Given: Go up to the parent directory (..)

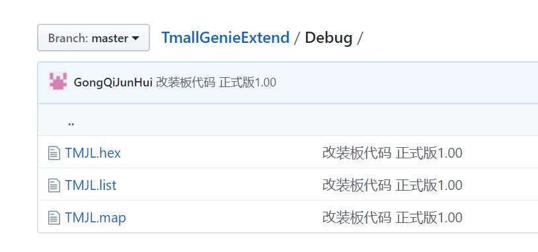Looking at the screenshot, I should click(71, 123).
